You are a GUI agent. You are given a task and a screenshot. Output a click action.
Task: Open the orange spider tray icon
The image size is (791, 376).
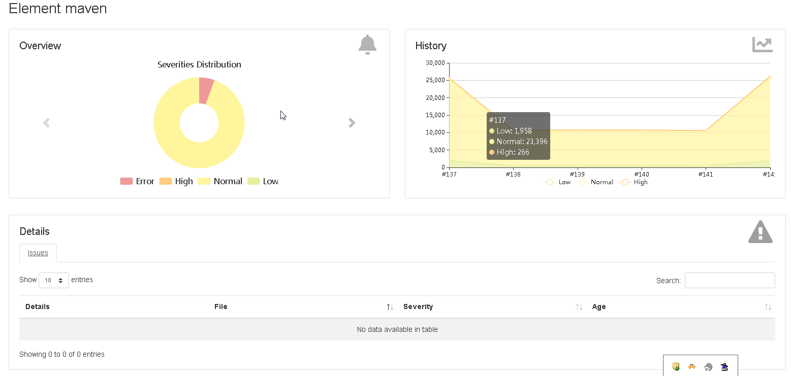(x=692, y=366)
